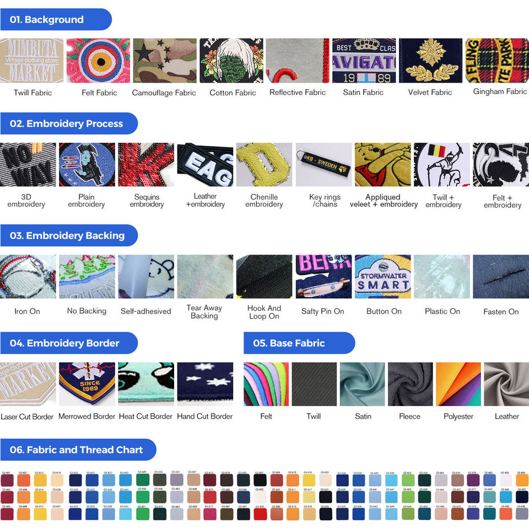Click the Leather base fabric thumbnail
Image resolution: width=529 pixels, height=529 pixels.
click(506, 384)
